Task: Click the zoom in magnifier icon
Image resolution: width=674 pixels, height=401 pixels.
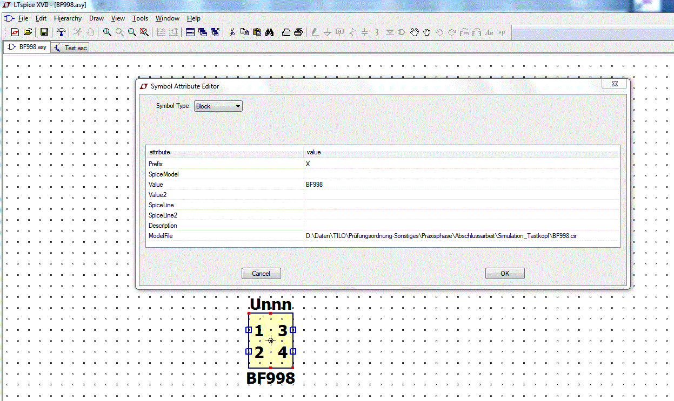Action: (x=107, y=32)
